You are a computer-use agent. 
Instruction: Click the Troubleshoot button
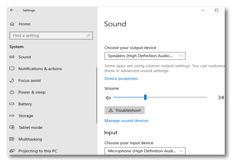[125, 110]
